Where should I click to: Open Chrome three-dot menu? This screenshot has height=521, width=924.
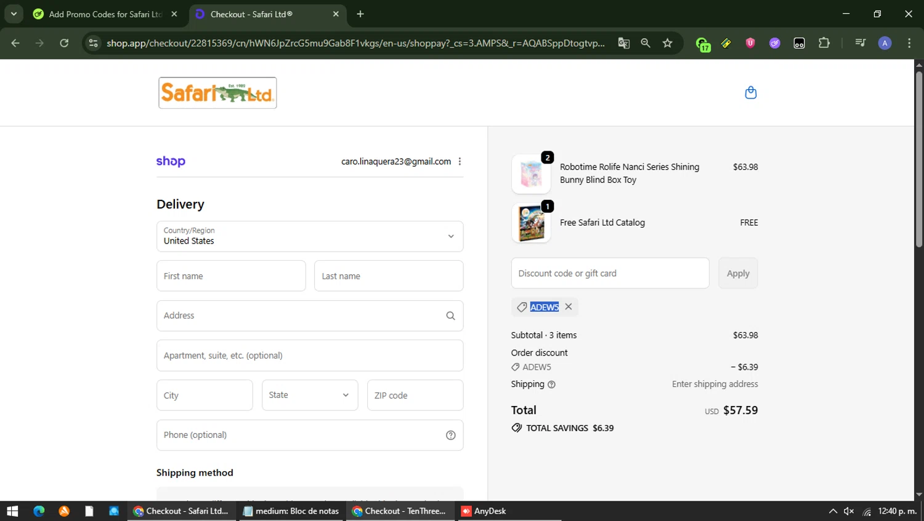point(909,43)
